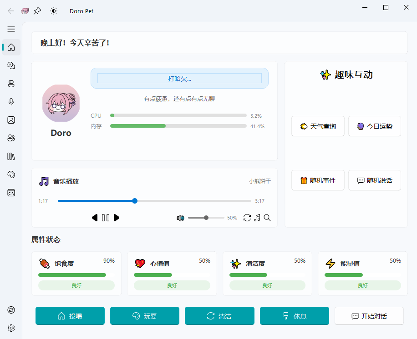Open the chat bubbles sidebar page
This screenshot has width=417, height=339.
(11, 65)
